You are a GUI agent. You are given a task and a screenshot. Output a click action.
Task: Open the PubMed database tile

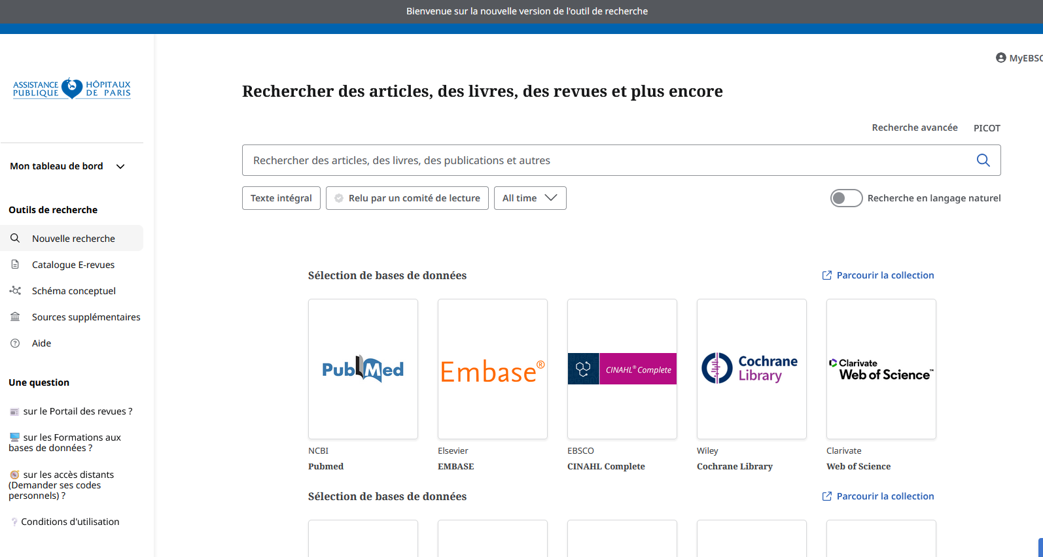click(x=363, y=369)
